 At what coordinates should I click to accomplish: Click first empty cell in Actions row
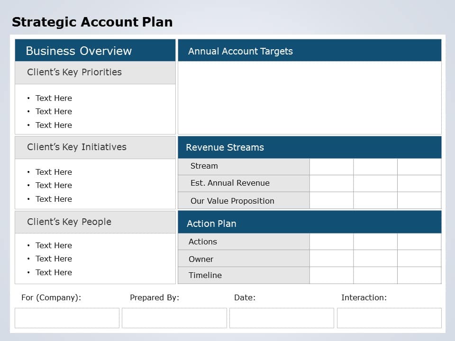[331, 242]
